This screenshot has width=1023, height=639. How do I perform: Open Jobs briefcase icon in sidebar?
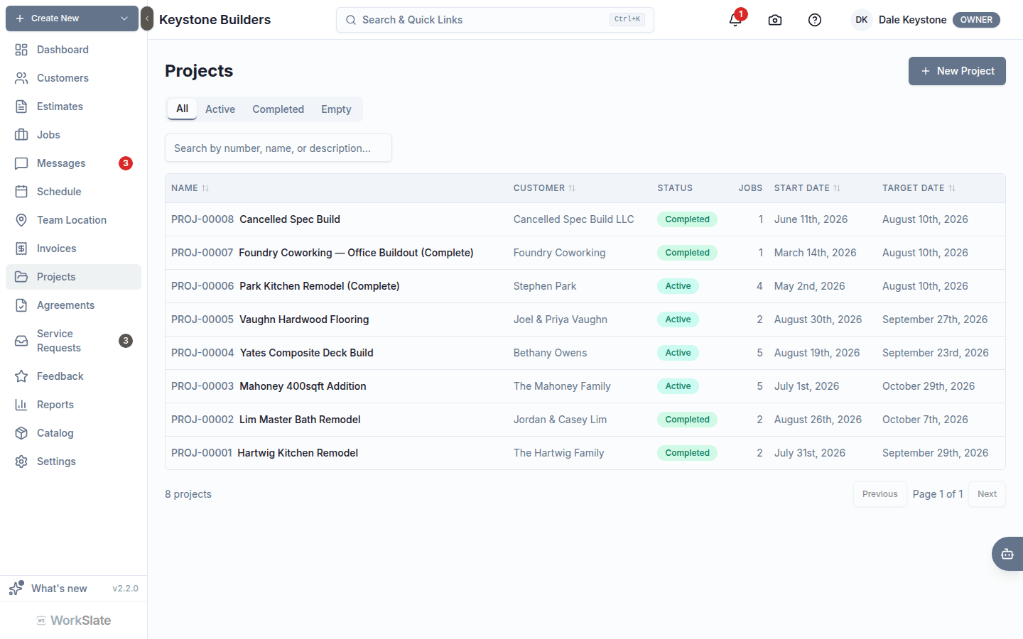21,135
